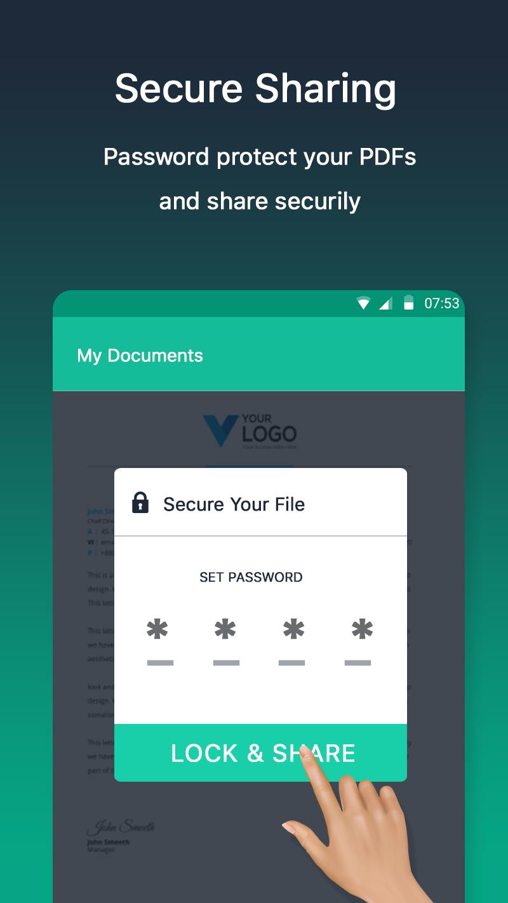Select the fourth password digit field

click(x=358, y=643)
